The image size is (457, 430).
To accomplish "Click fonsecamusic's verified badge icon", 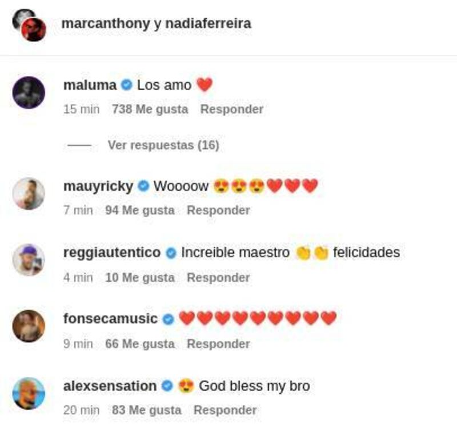I will click(168, 319).
